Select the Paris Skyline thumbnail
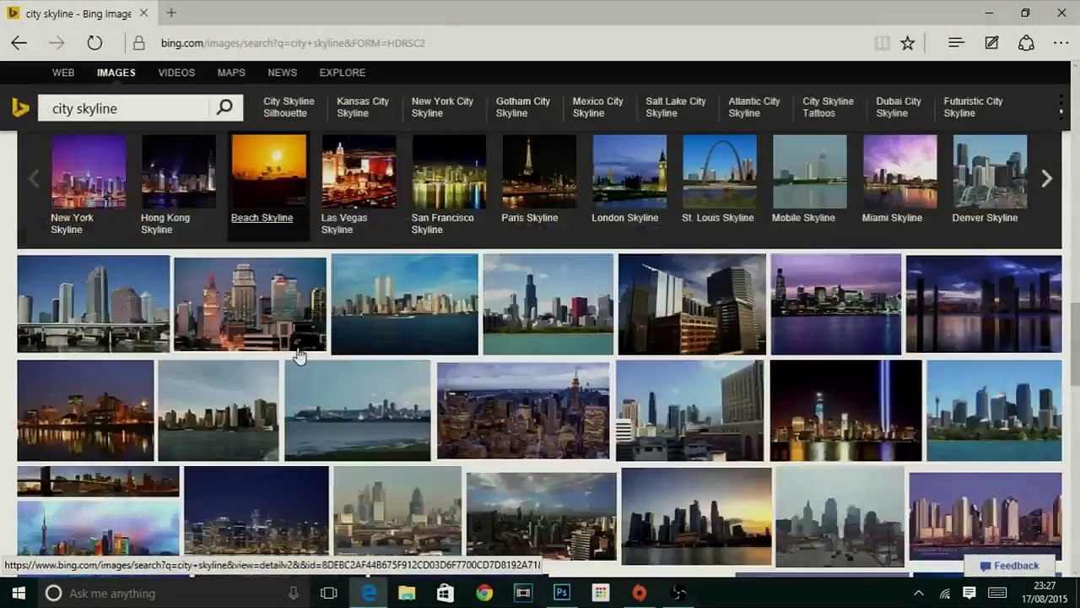This screenshot has height=608, width=1080. (539, 172)
